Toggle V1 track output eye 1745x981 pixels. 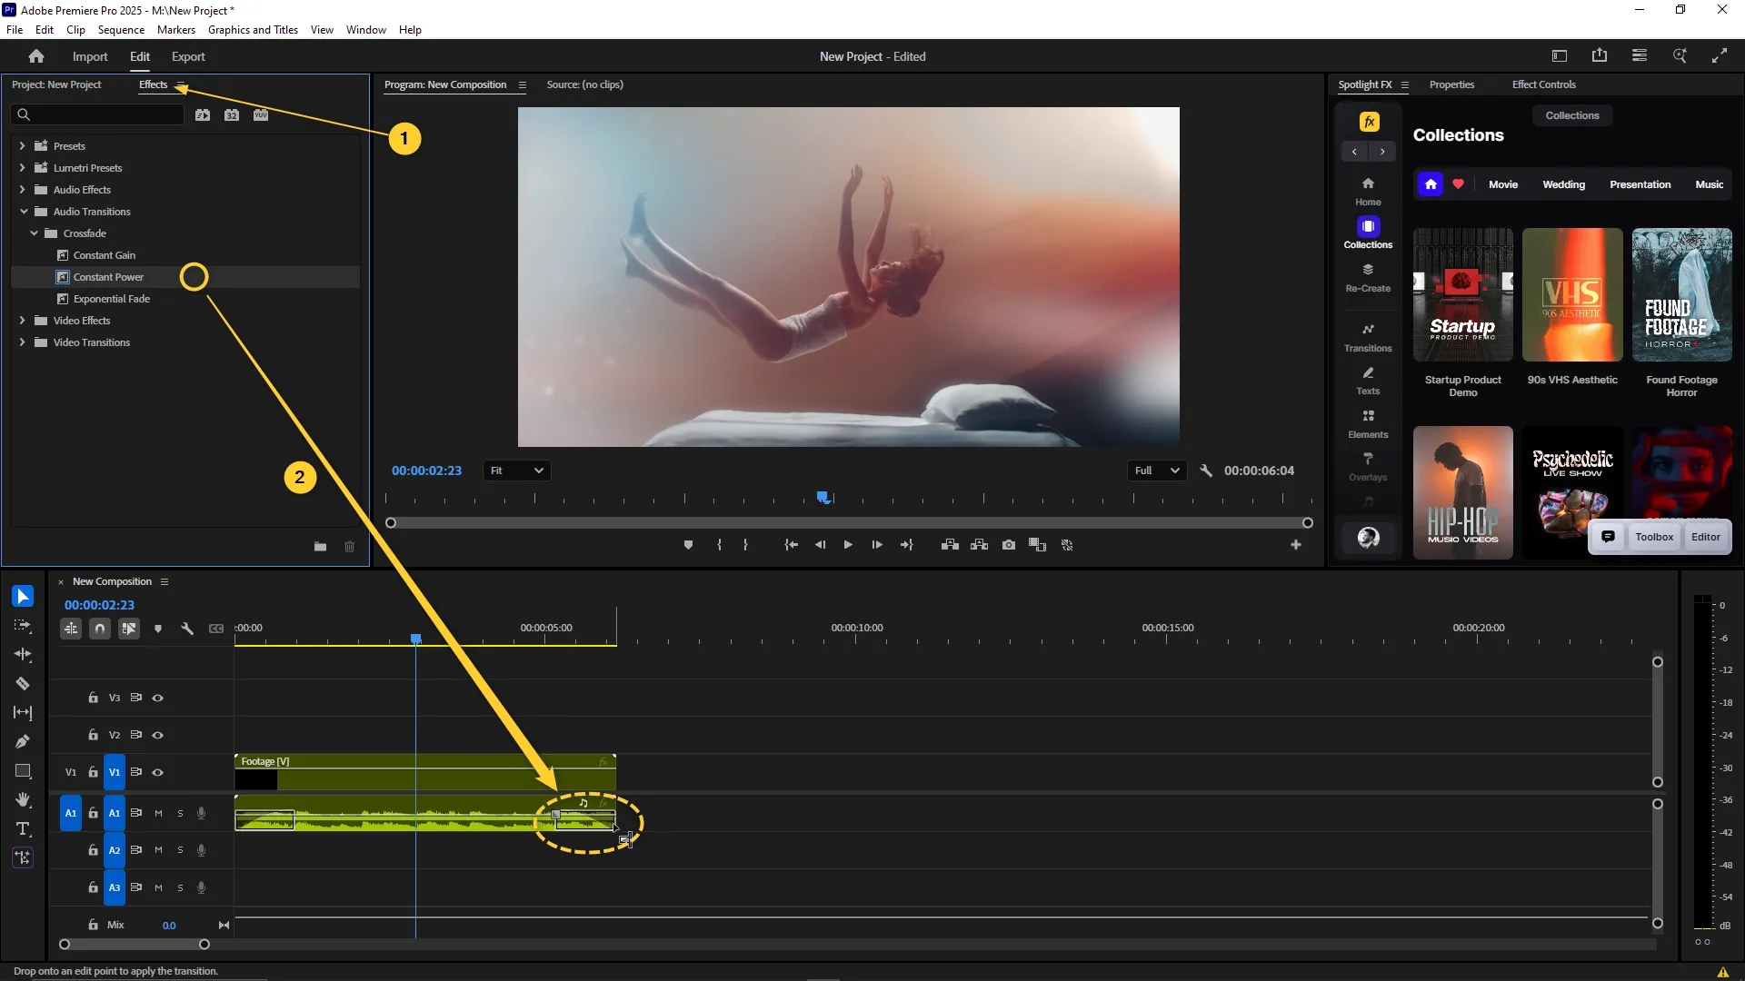coord(157,772)
